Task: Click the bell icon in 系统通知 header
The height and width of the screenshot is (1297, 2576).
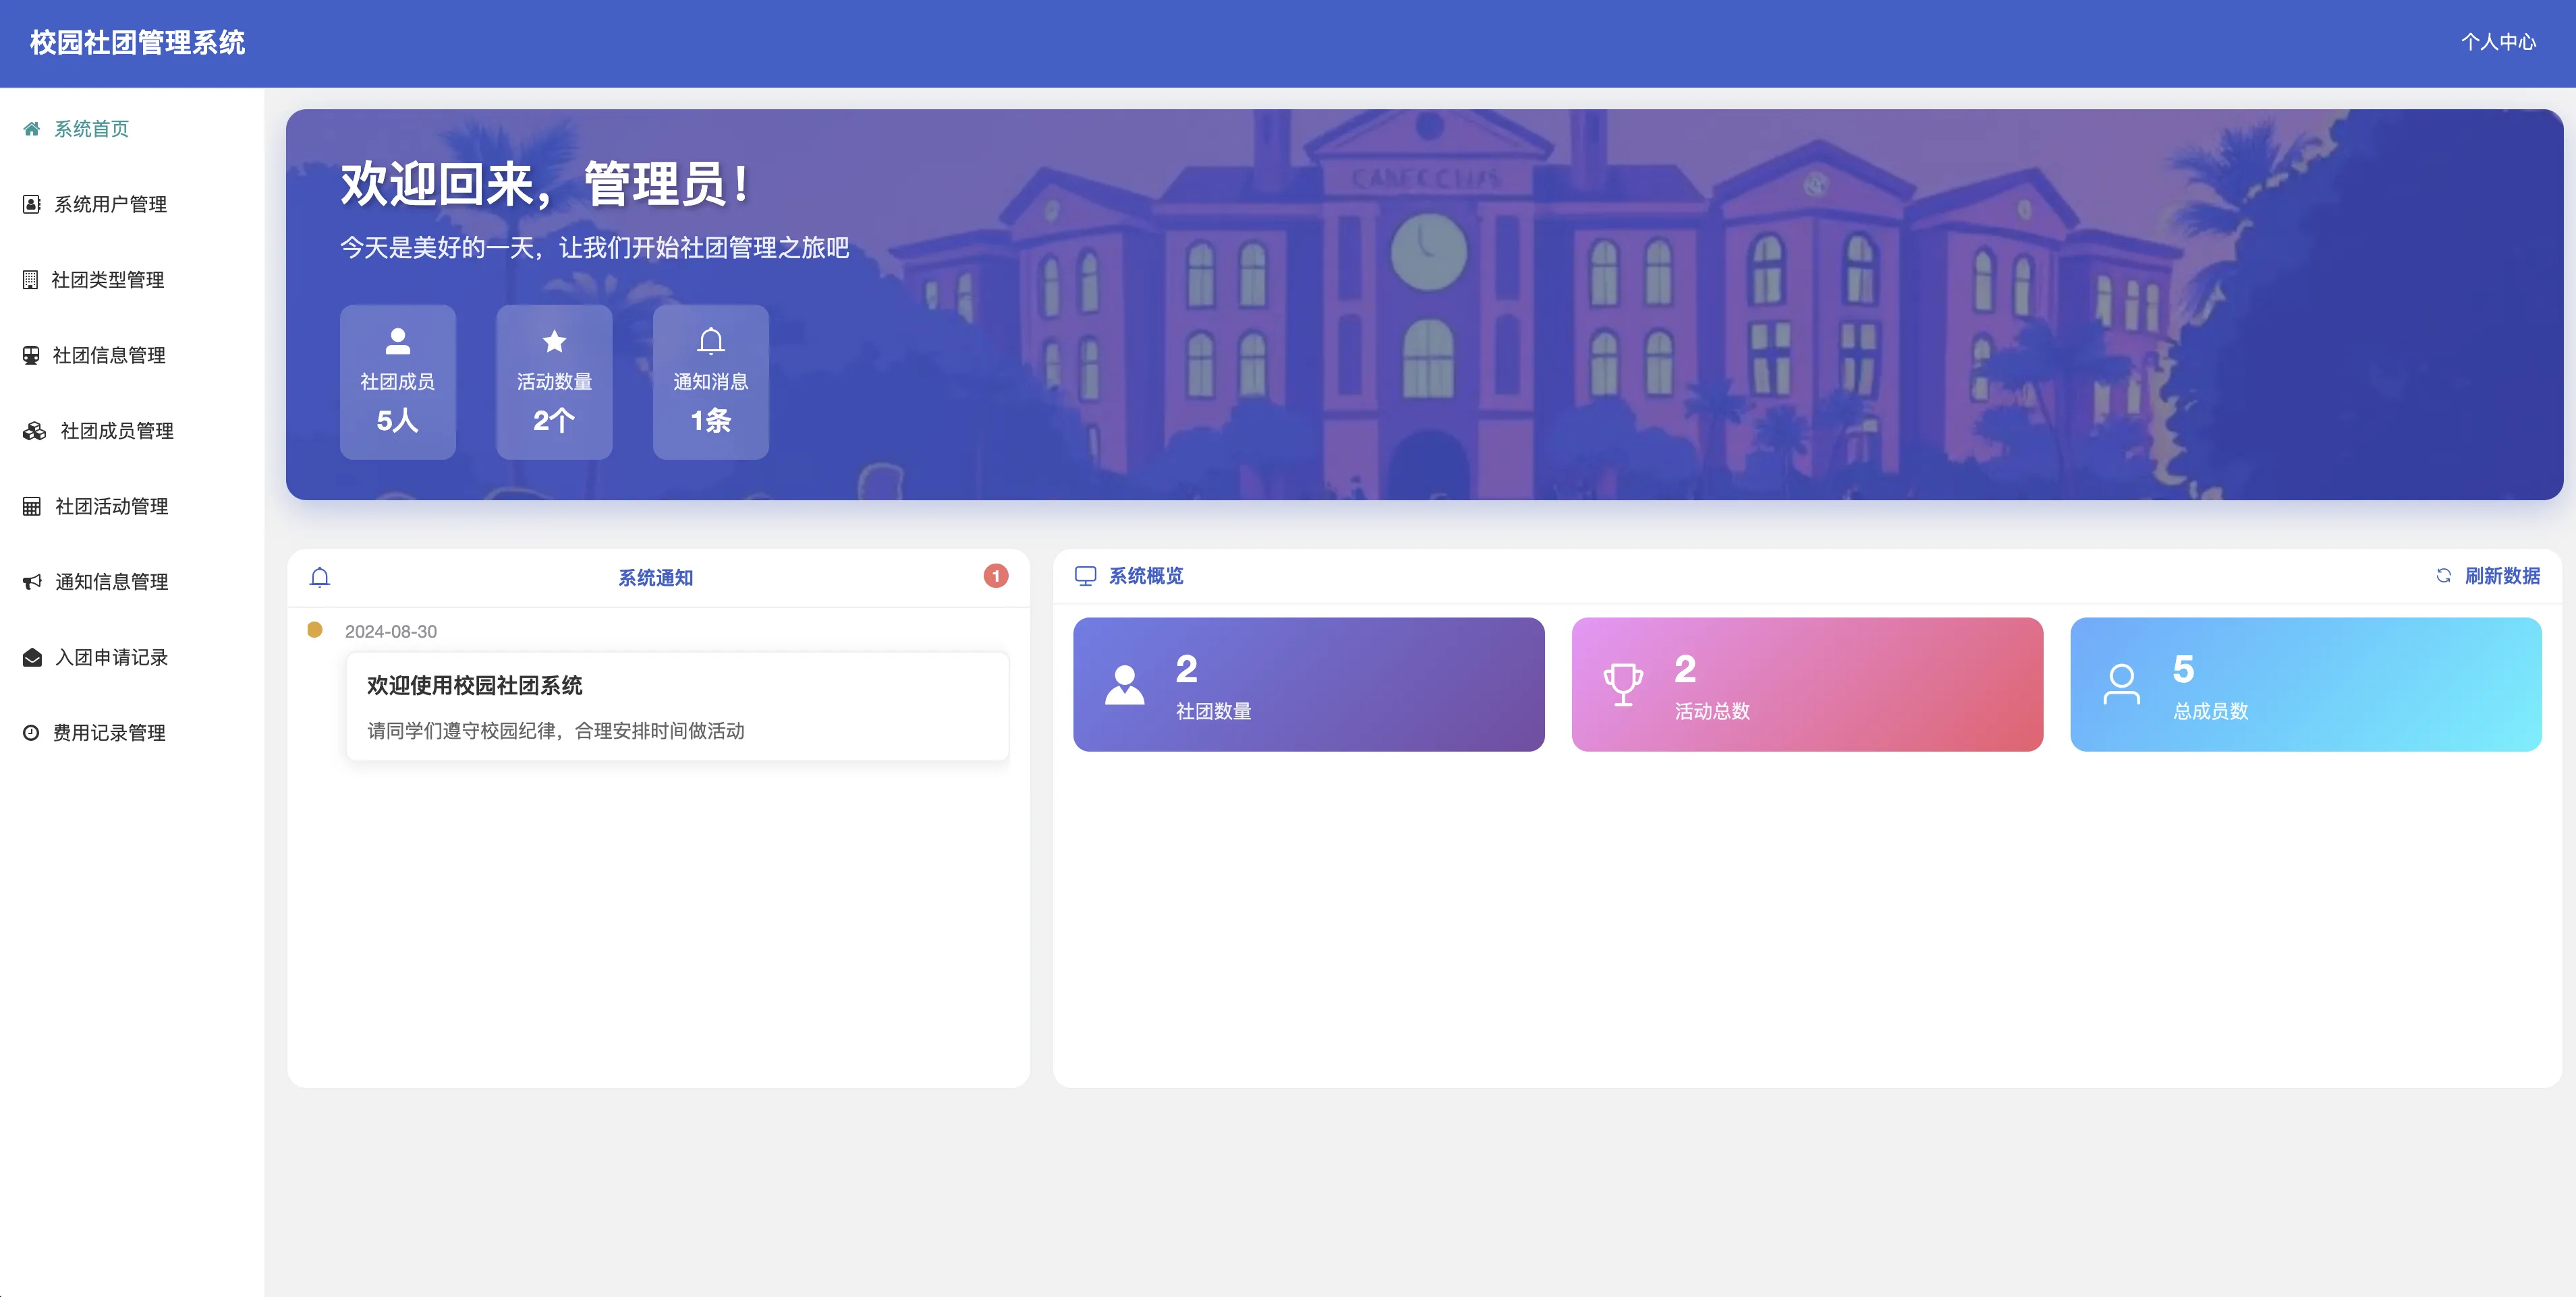Action: click(x=320, y=576)
